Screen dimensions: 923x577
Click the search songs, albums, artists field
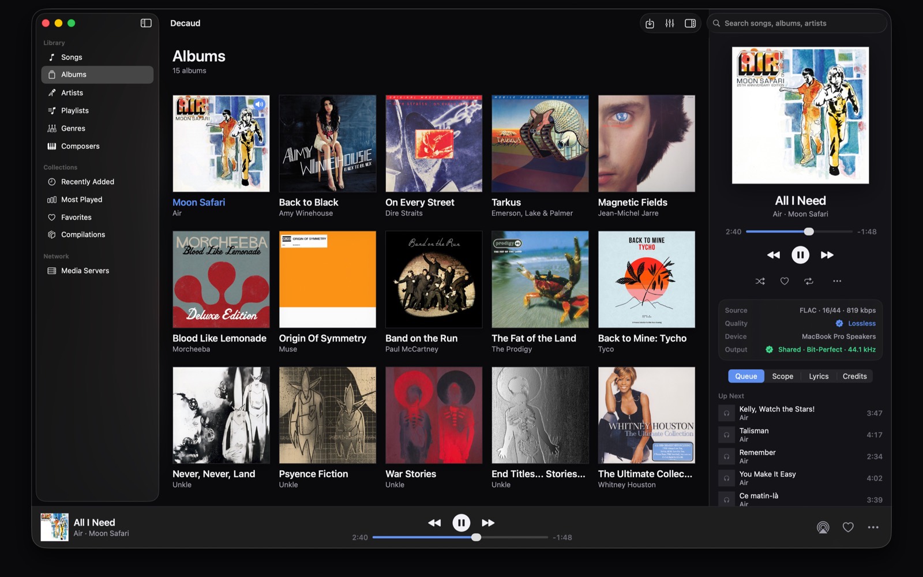point(797,23)
